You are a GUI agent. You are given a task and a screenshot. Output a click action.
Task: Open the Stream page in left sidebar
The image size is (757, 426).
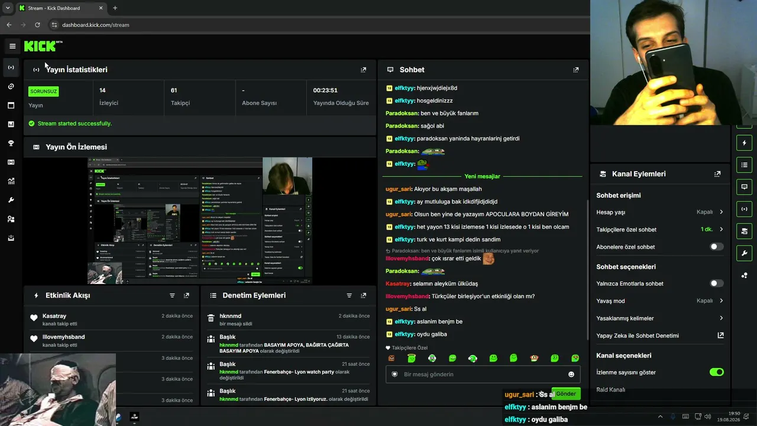[x=11, y=67]
